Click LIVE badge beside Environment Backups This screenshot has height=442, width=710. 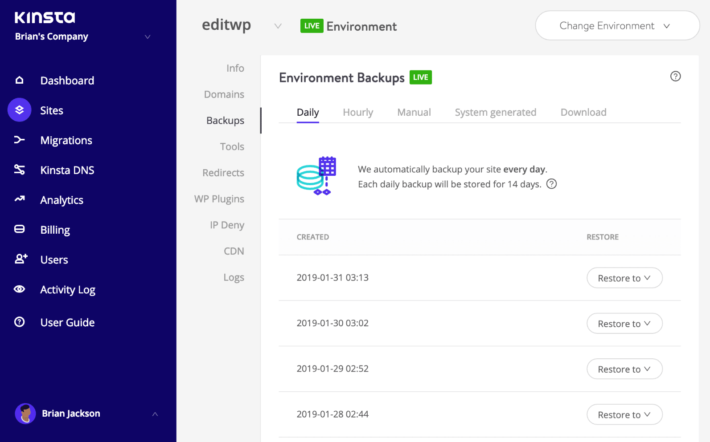coord(420,77)
